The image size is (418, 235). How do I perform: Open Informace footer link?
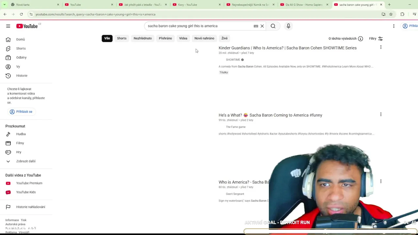[x=12, y=220]
